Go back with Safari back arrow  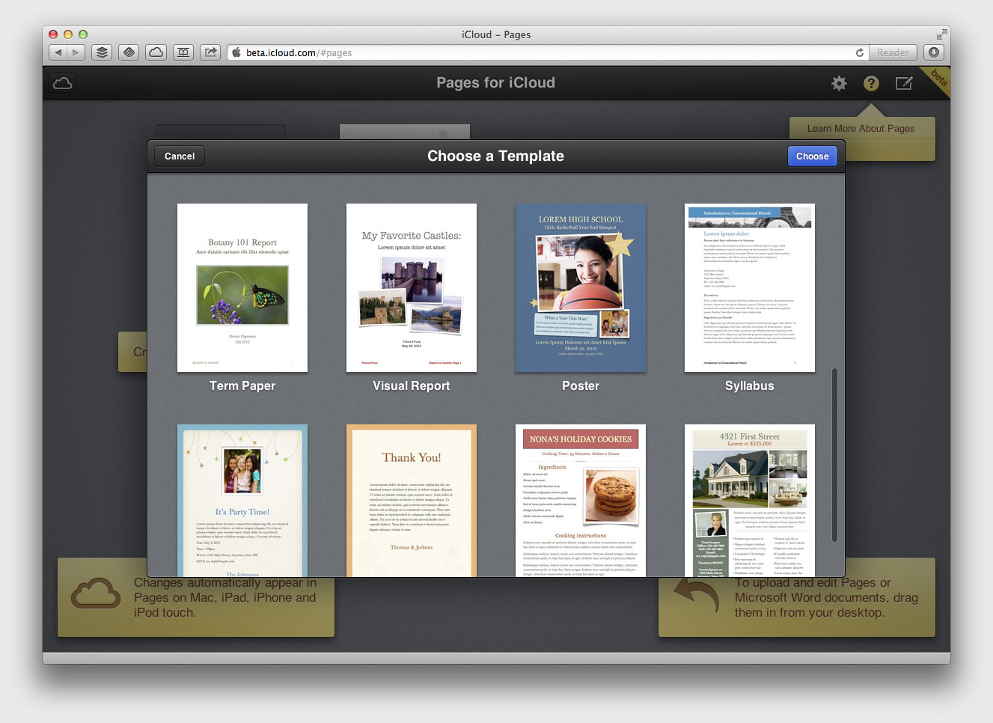(58, 52)
